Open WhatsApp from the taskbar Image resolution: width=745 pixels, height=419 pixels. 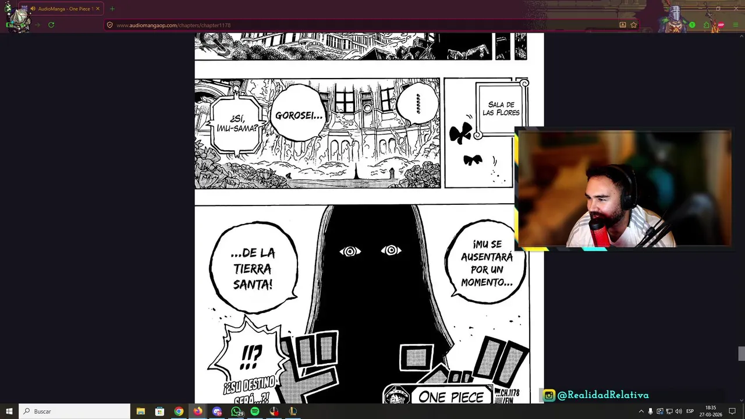236,411
